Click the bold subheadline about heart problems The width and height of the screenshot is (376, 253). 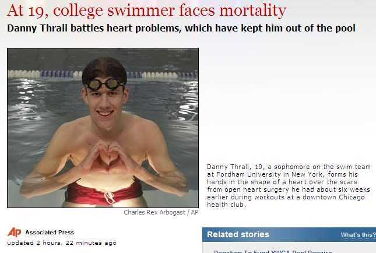coord(181,28)
